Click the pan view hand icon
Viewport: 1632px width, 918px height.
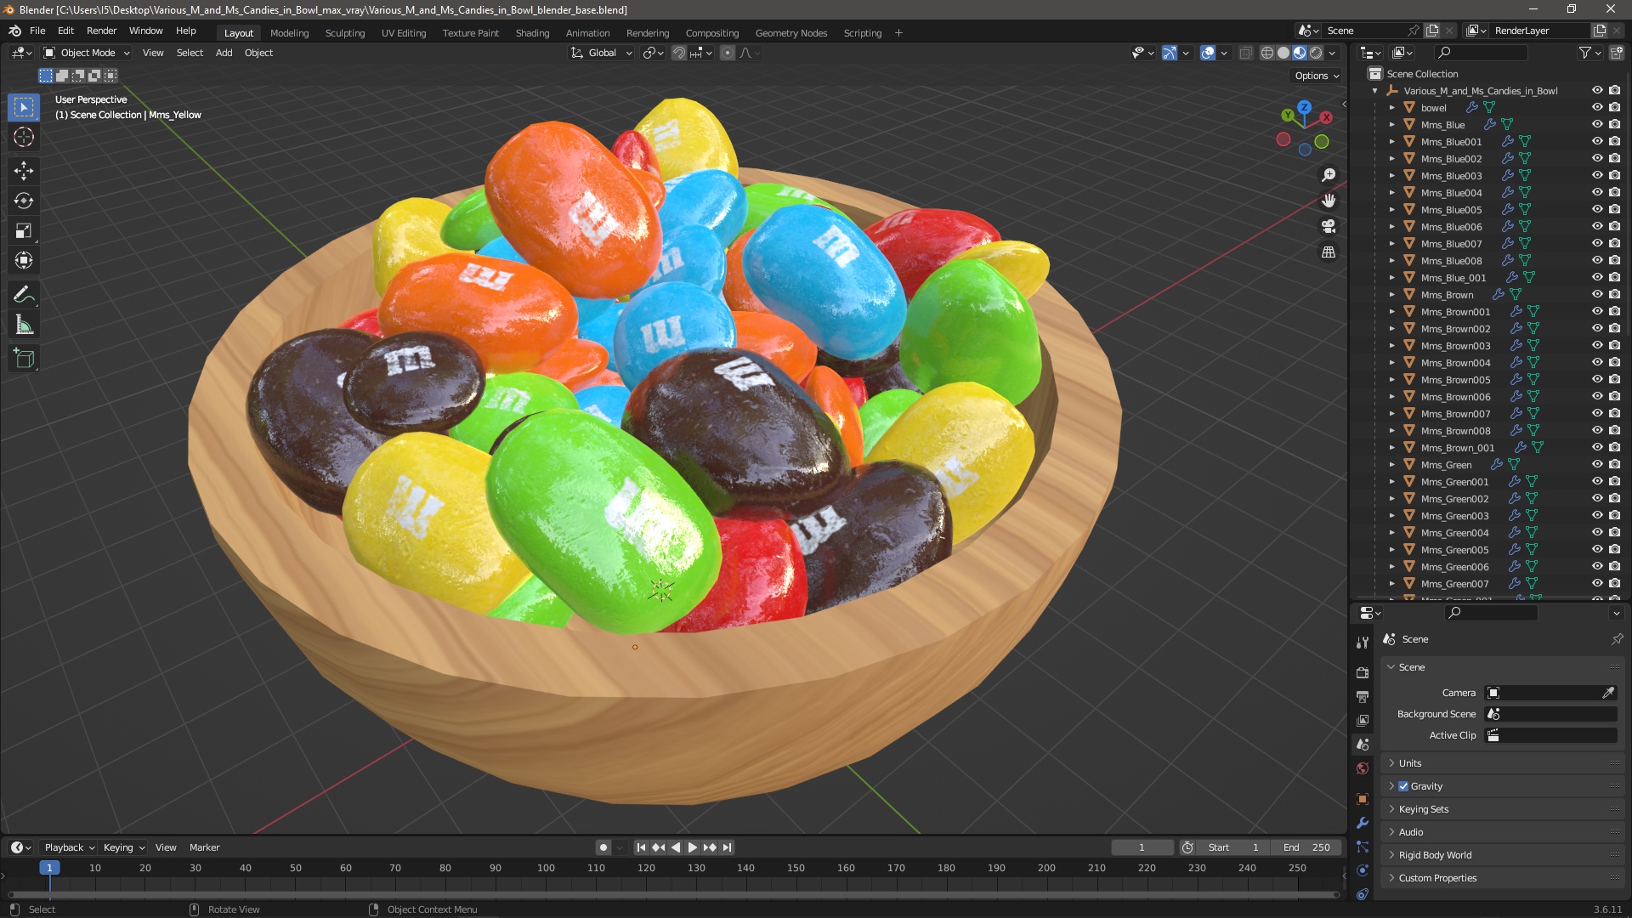click(1329, 201)
